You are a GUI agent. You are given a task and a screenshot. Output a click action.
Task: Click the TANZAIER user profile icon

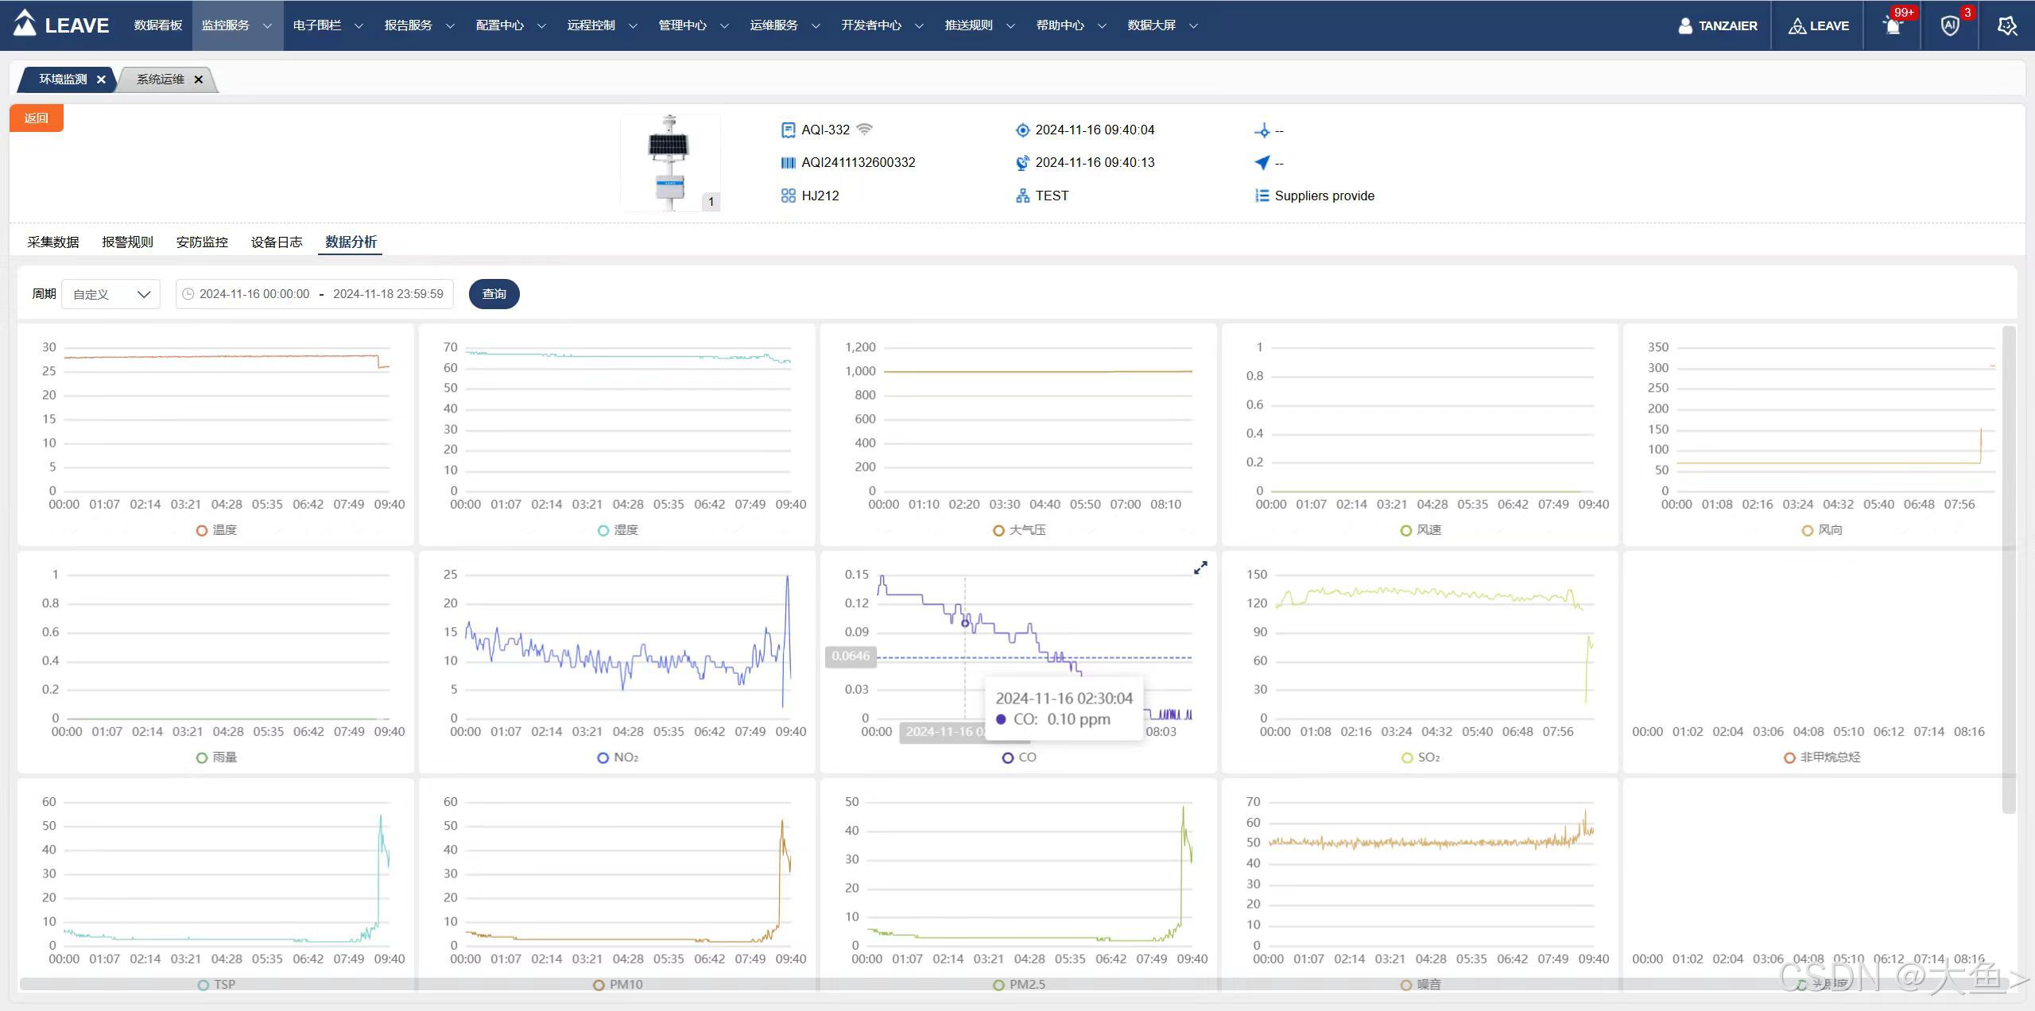[x=1684, y=25]
